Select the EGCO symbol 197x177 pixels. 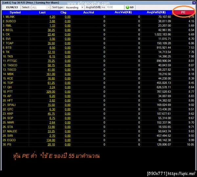click(x=11, y=140)
